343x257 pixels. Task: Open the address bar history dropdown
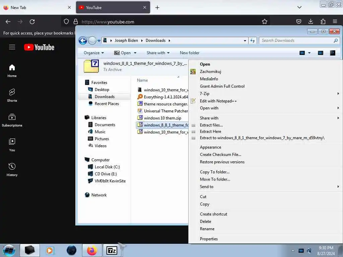coord(245,40)
